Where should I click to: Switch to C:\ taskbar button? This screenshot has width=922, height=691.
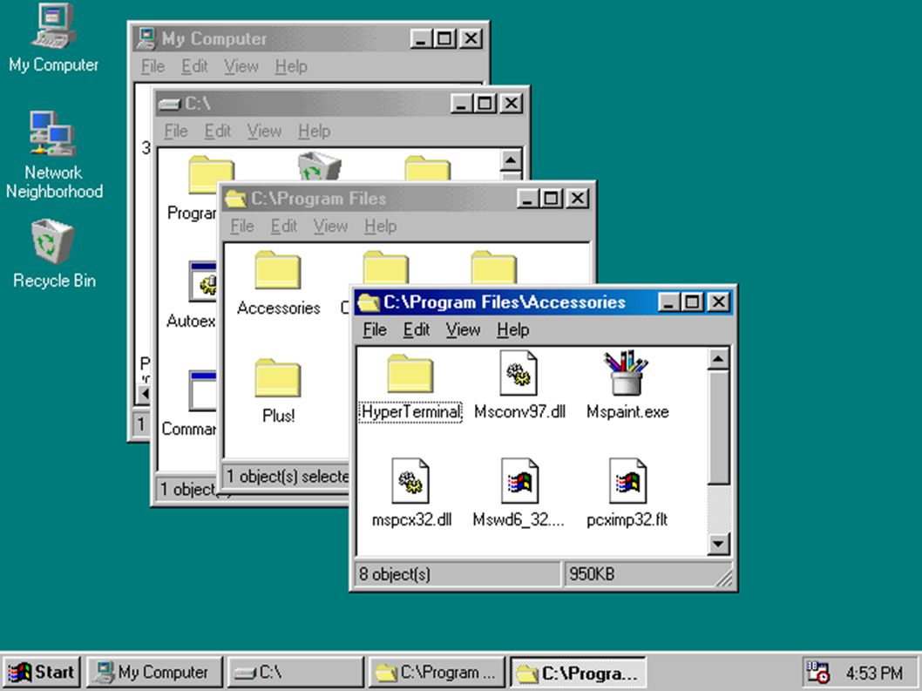click(295, 672)
